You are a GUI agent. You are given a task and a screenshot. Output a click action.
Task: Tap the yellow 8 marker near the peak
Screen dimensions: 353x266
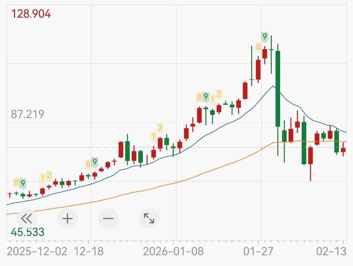(x=258, y=47)
